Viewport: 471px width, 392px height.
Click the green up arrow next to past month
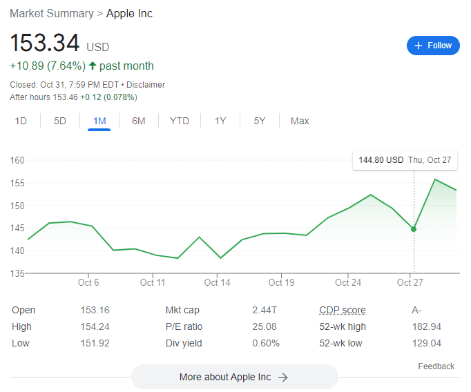[x=93, y=66]
